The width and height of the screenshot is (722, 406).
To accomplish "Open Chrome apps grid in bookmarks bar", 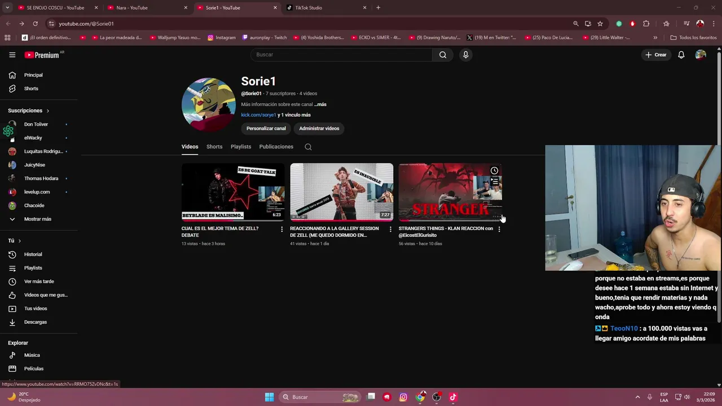I will point(7,38).
